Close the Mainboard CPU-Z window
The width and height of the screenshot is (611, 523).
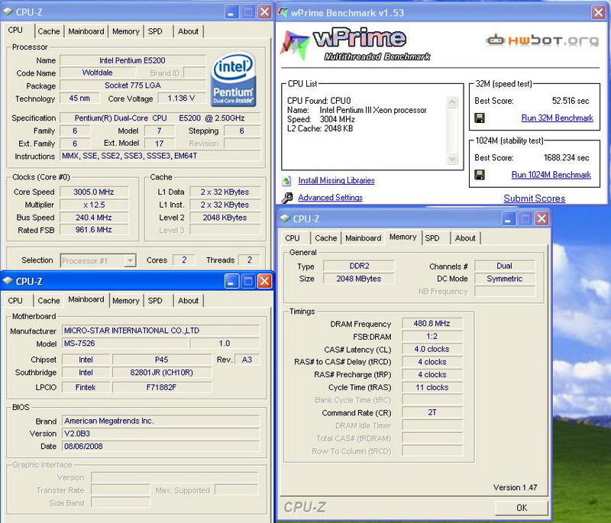(264, 281)
